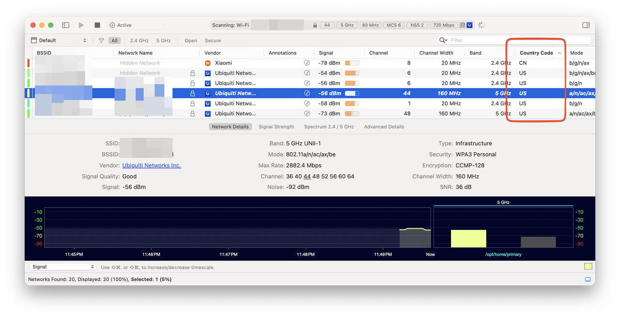This screenshot has height=318, width=620.
Task: Open the Spectrum 2.4 / 5 GHz tab
Action: [x=329, y=127]
